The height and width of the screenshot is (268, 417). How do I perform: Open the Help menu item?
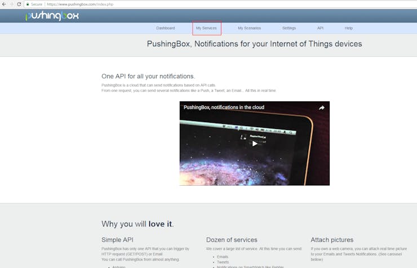click(349, 28)
